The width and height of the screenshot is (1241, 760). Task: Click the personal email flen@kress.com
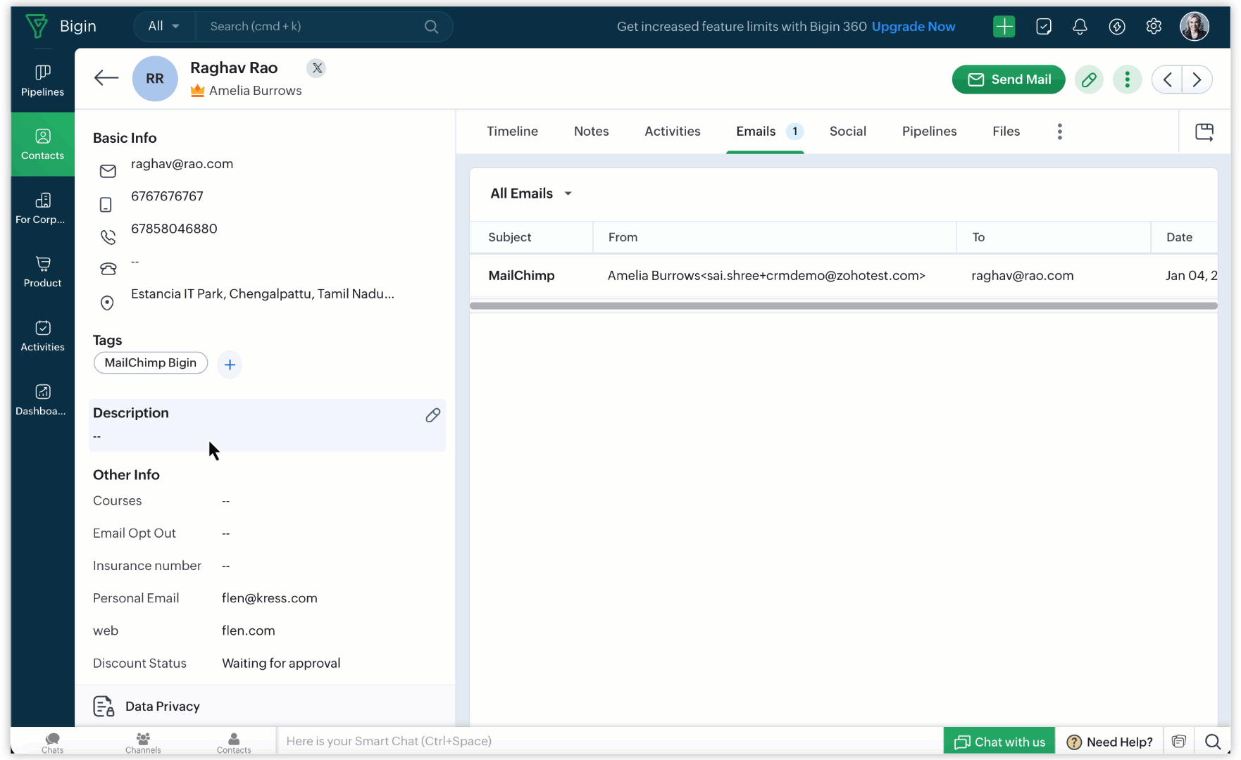[x=270, y=598]
